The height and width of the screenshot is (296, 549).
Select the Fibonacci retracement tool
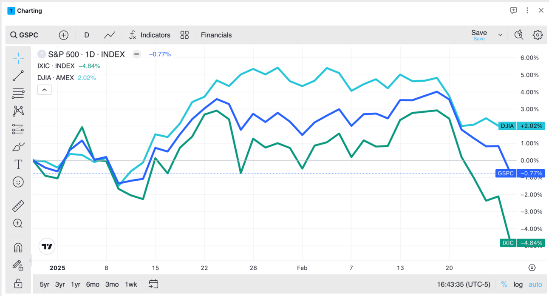pyautogui.click(x=18, y=94)
